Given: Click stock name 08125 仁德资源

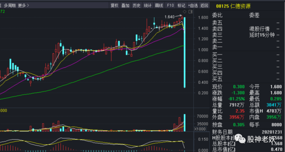Looking at the screenshot, I should tap(233, 6).
